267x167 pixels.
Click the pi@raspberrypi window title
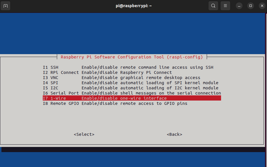134,6
